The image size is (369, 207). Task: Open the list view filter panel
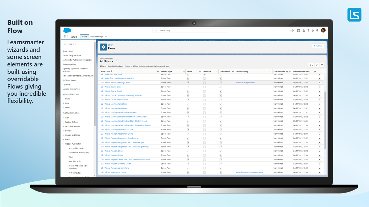(x=322, y=65)
